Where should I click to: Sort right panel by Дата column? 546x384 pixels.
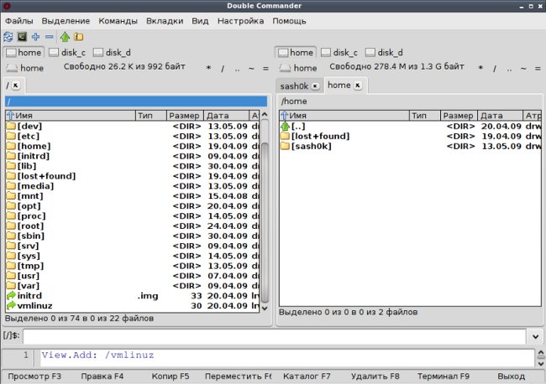click(500, 116)
